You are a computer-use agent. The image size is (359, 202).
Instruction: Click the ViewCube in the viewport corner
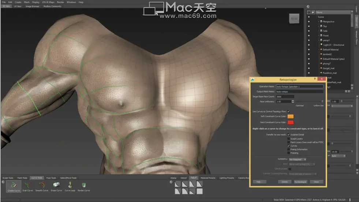(x=294, y=19)
